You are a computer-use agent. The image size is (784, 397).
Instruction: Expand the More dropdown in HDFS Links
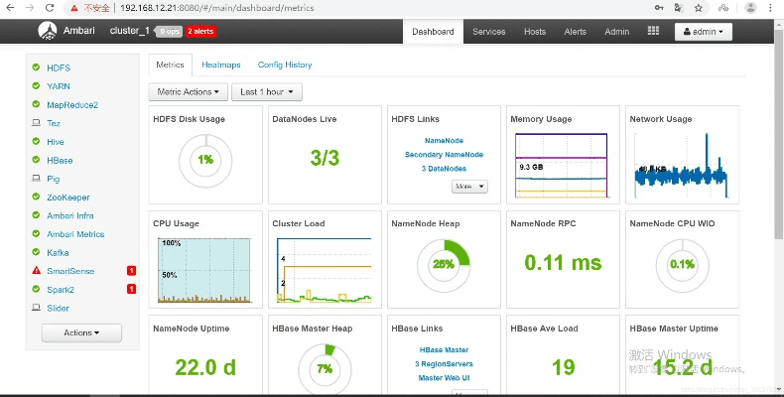tap(469, 186)
